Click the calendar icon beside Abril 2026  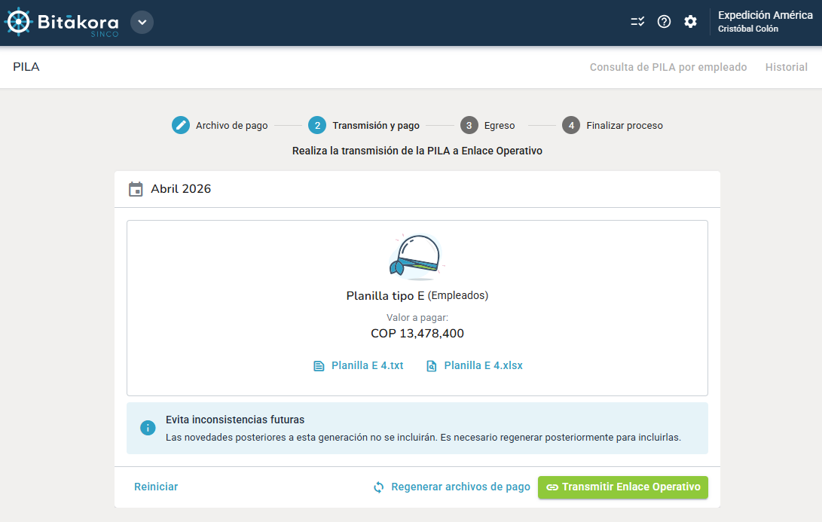coord(136,189)
